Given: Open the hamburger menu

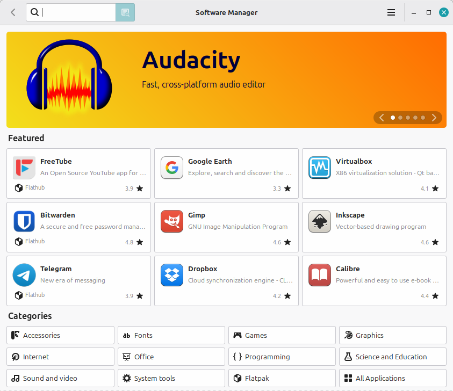Looking at the screenshot, I should pos(391,12).
